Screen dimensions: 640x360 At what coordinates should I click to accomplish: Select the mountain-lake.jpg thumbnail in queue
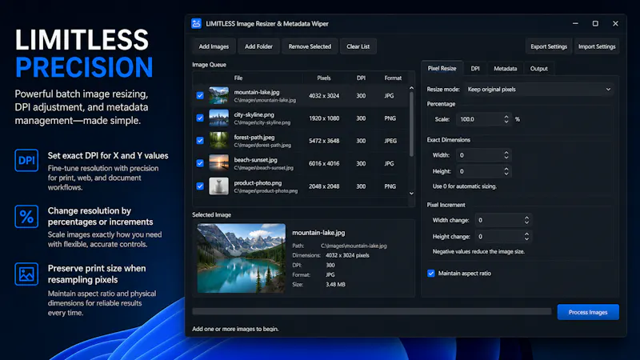pyautogui.click(x=218, y=95)
